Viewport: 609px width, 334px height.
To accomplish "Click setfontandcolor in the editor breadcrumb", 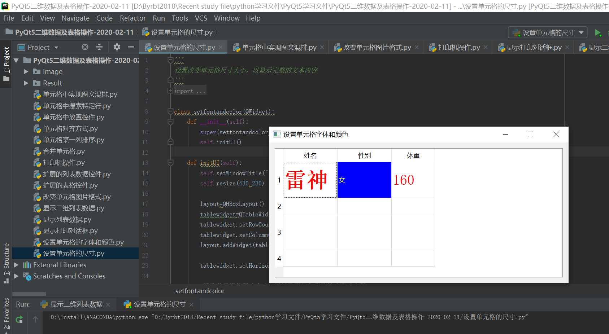I will (200, 291).
